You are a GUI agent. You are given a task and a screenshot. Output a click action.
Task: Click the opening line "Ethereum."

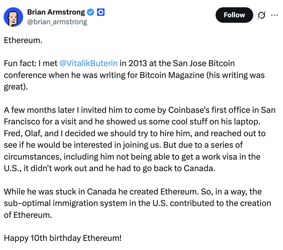point(23,40)
